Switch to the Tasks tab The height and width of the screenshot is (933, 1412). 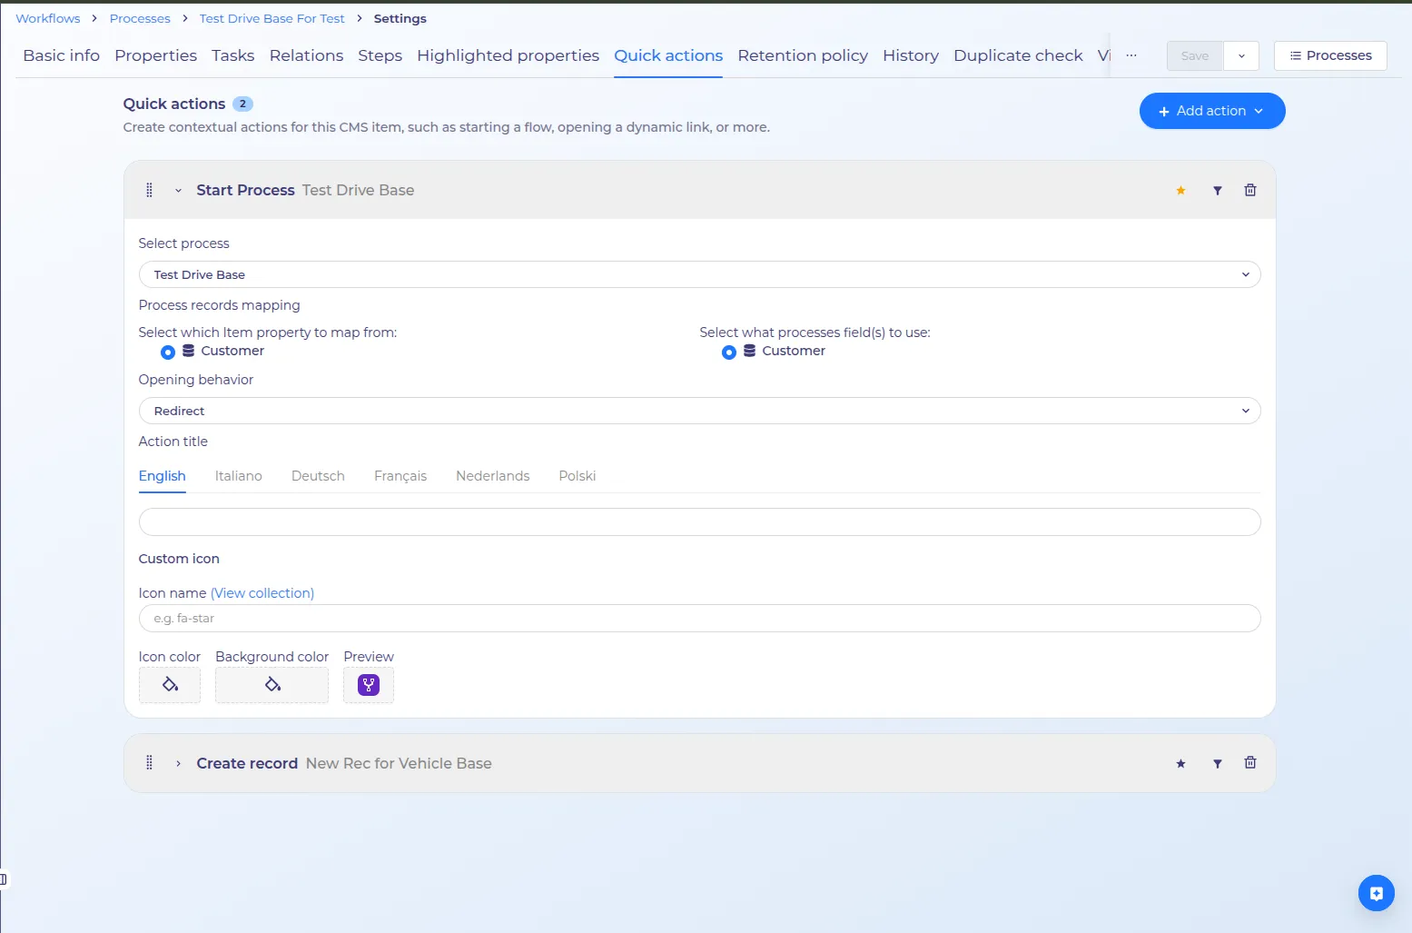pos(233,55)
